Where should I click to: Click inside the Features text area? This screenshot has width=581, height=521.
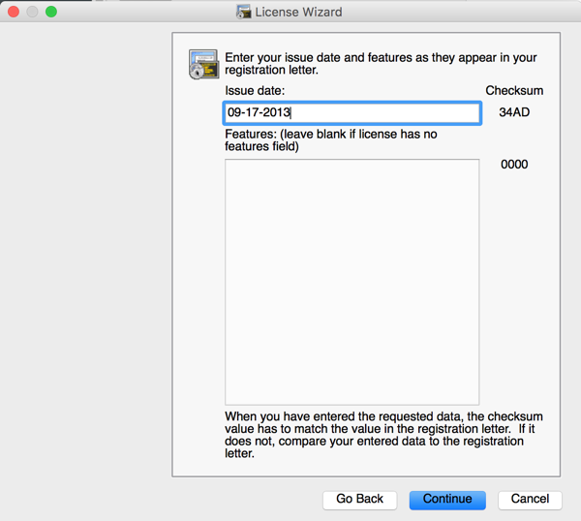pyautogui.click(x=352, y=282)
